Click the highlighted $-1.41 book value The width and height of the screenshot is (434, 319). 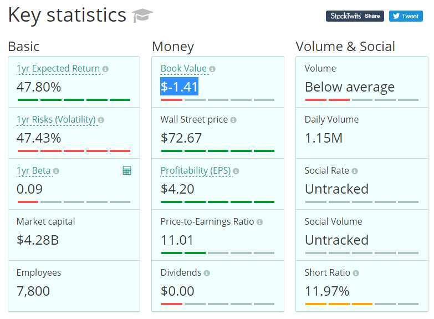pyautogui.click(x=179, y=87)
